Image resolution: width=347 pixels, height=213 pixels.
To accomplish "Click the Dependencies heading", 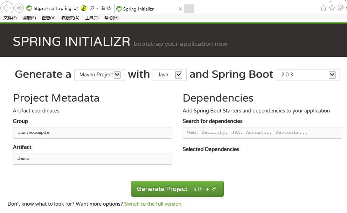I will [x=218, y=98].
